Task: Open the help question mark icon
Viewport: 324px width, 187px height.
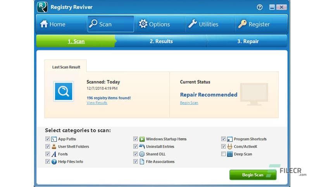Action: pyautogui.click(x=260, y=7)
